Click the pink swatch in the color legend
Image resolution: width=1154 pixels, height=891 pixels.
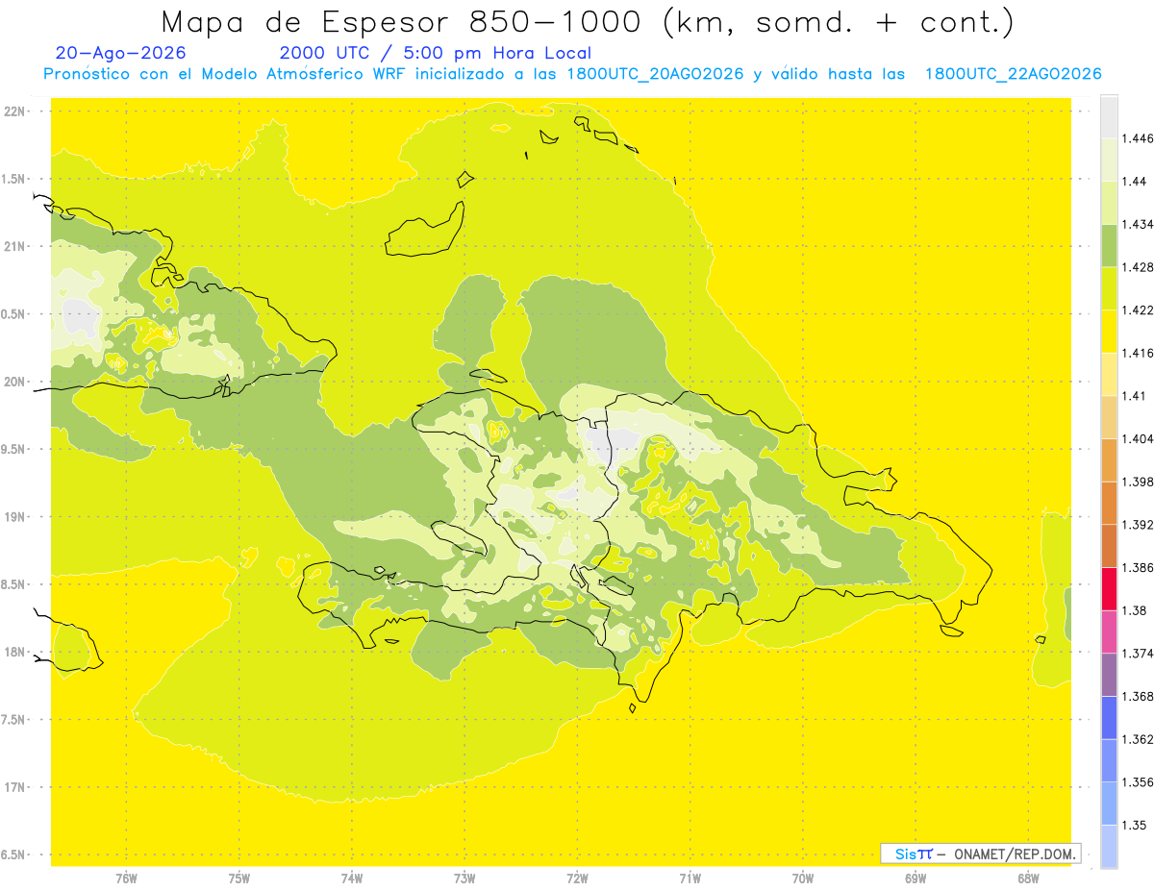pyautogui.click(x=1109, y=631)
